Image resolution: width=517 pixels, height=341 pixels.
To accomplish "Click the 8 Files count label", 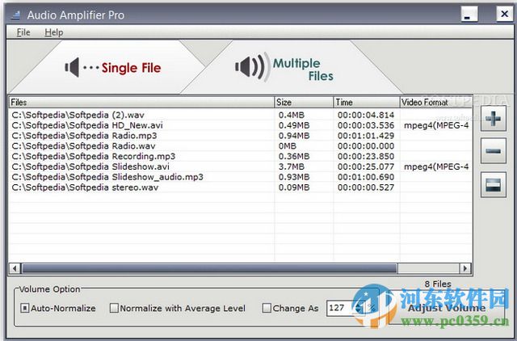I will point(438,284).
